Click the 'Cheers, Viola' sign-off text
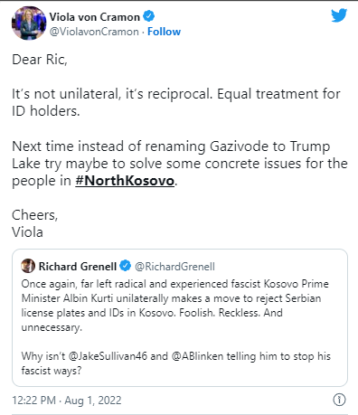358x415 pixels. click(34, 223)
